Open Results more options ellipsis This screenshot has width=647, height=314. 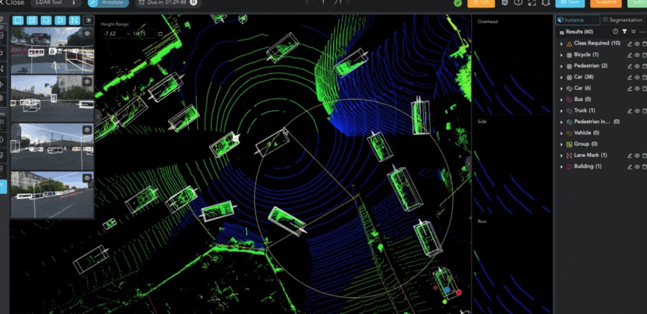tap(642, 32)
